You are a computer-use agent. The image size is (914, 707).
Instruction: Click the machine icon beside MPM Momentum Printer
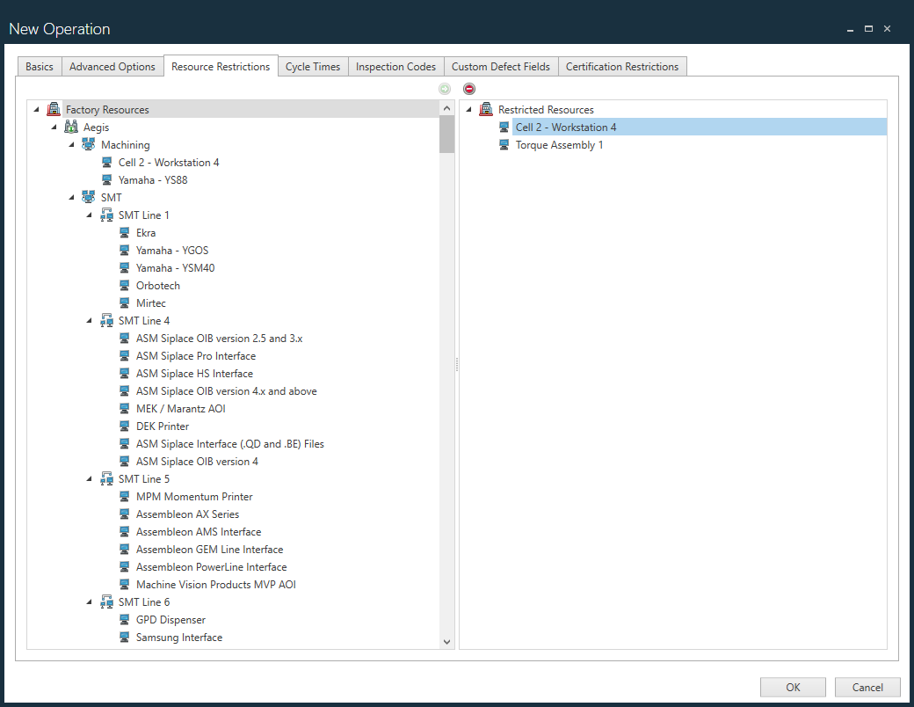tap(124, 496)
